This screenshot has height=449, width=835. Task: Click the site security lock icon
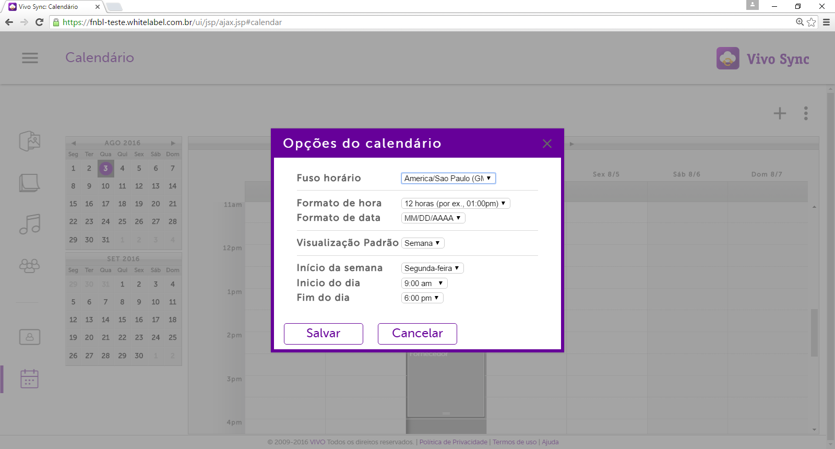tap(56, 22)
